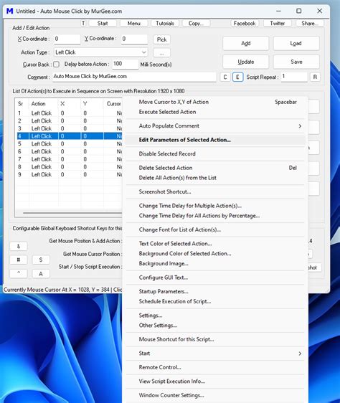Expand the Start submenu arrow
The width and height of the screenshot is (340, 403).
click(x=300, y=354)
